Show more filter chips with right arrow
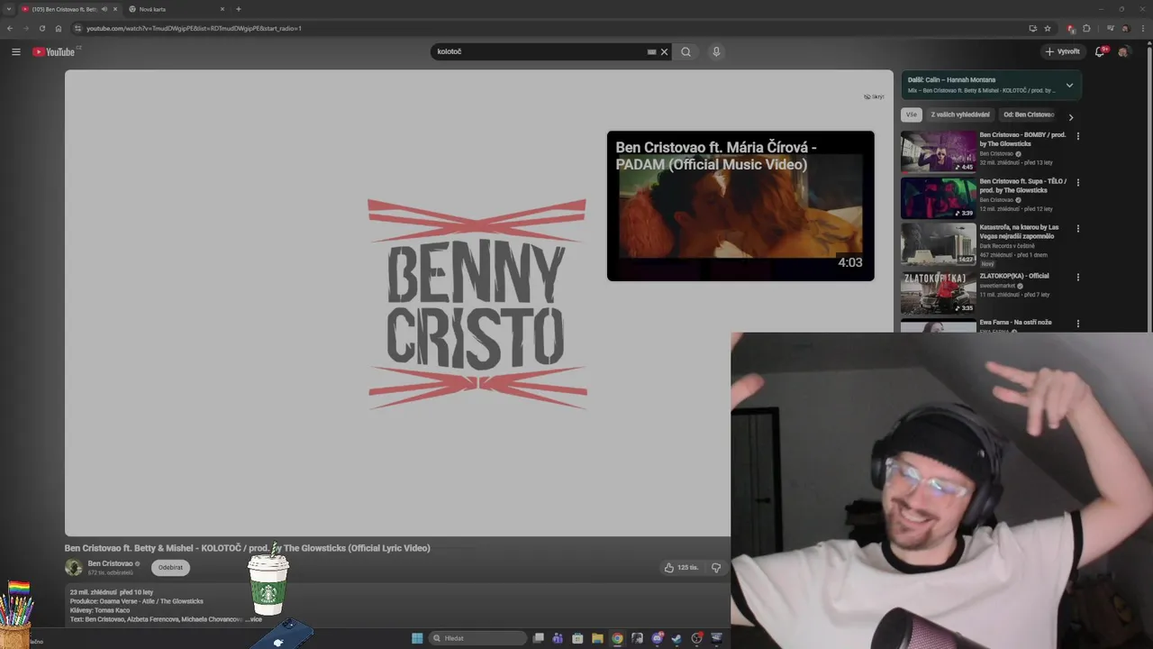1153x649 pixels. pyautogui.click(x=1070, y=116)
